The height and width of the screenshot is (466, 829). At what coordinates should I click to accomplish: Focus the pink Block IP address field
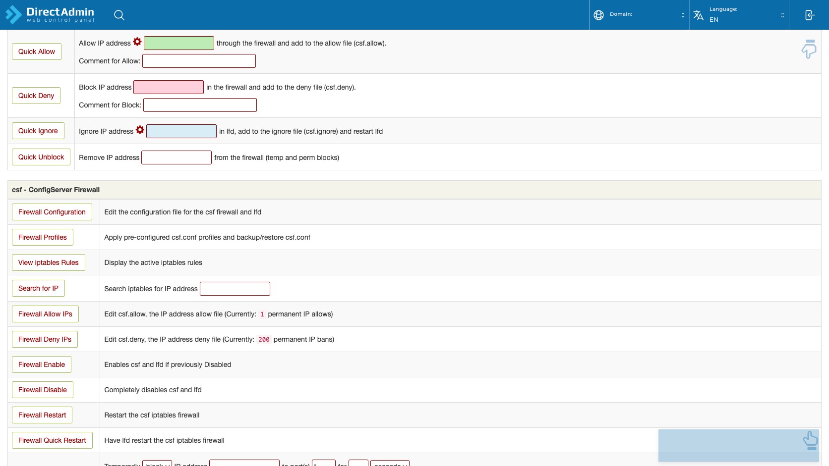169,87
